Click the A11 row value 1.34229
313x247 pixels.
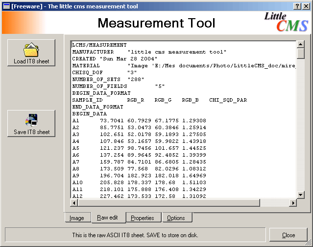[x=194, y=190]
